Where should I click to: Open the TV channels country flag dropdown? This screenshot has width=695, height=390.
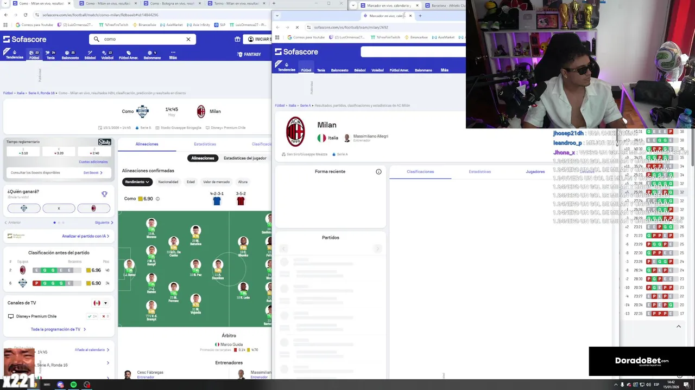coord(100,303)
